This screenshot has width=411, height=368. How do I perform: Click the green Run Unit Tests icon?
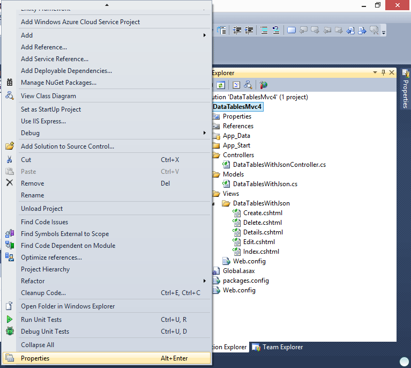coord(10,319)
